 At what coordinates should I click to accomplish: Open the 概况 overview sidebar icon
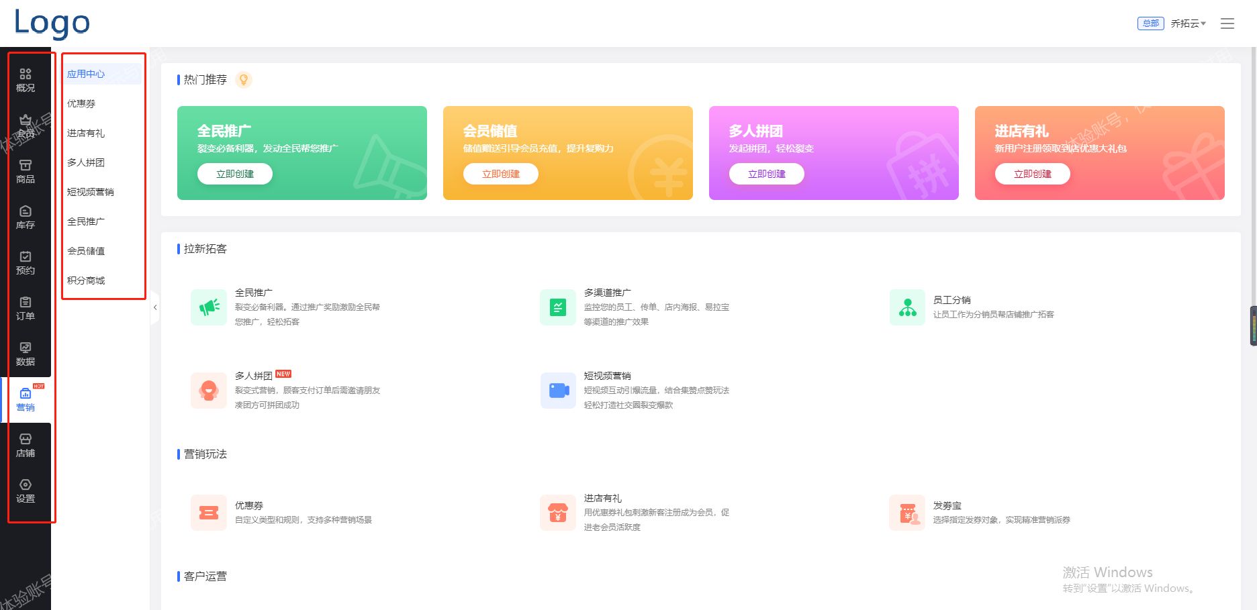click(x=26, y=80)
